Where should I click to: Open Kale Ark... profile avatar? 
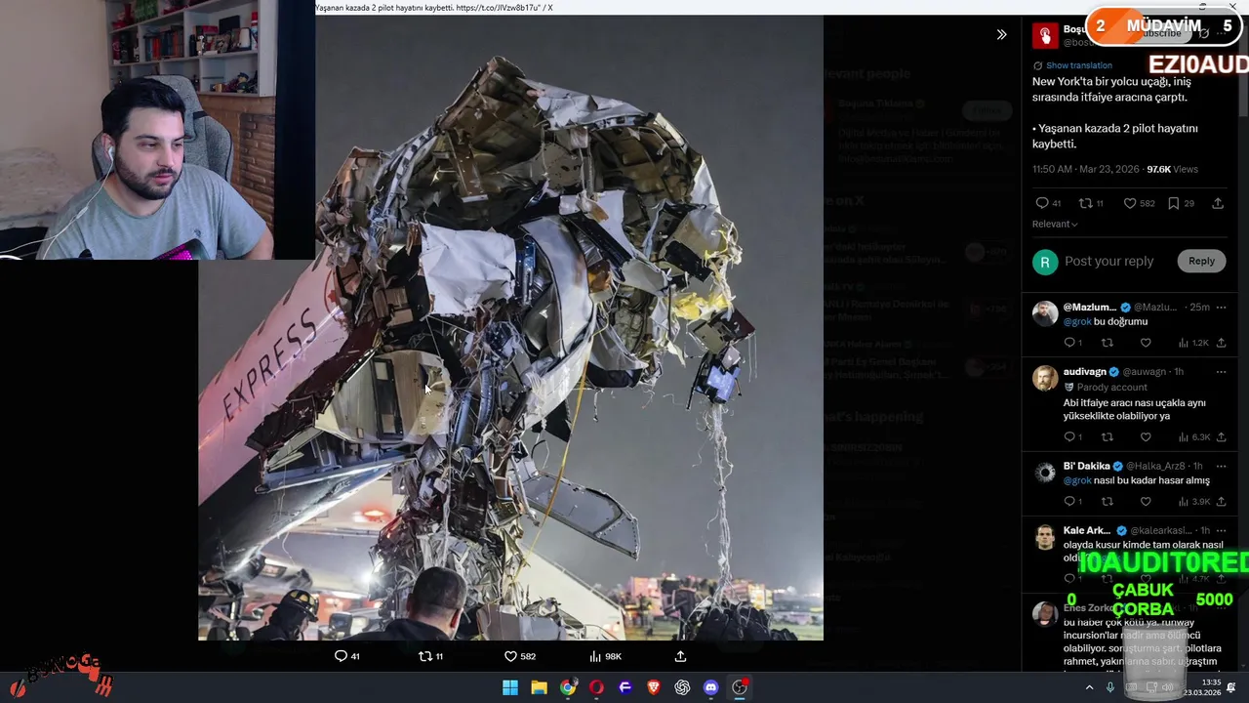pos(1045,537)
